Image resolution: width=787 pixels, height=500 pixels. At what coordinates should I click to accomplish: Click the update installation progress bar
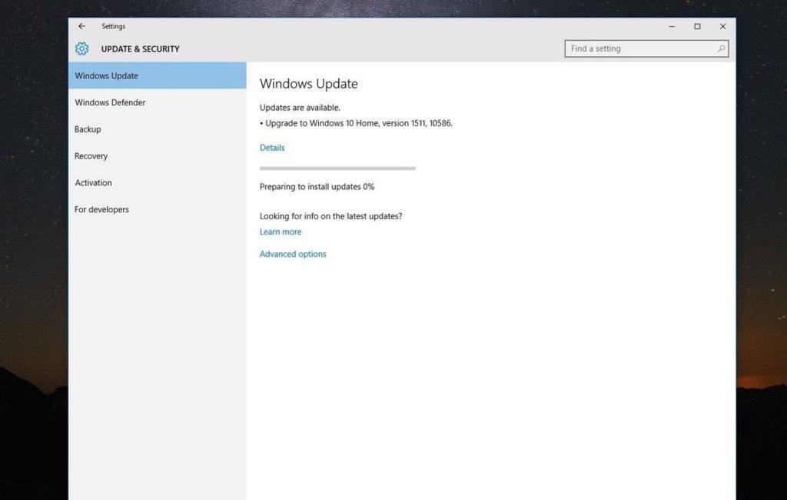click(337, 168)
